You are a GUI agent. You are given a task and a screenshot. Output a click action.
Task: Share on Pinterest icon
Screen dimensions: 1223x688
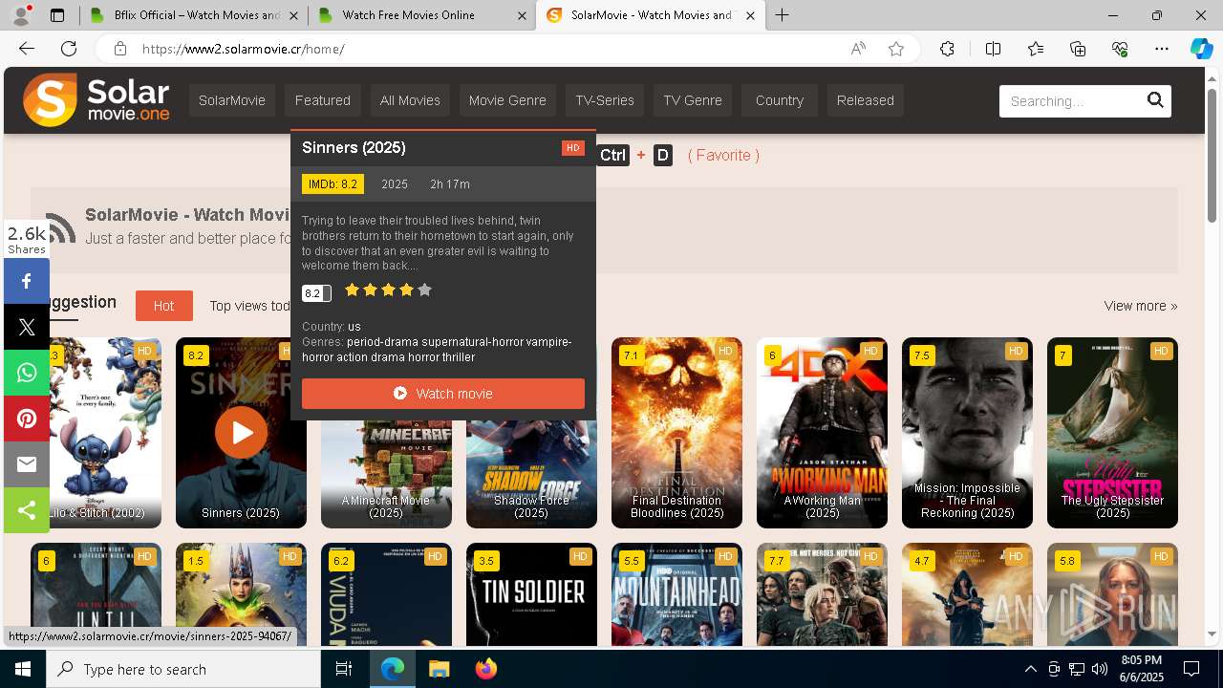(27, 419)
